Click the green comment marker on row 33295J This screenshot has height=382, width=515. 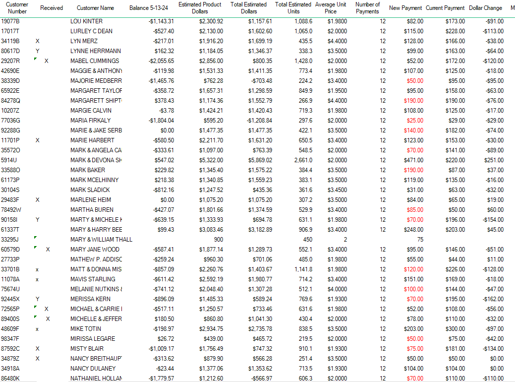click(x=36, y=238)
